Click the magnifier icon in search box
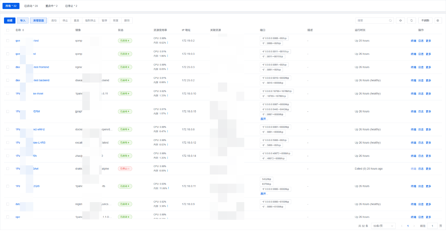 tap(390, 21)
